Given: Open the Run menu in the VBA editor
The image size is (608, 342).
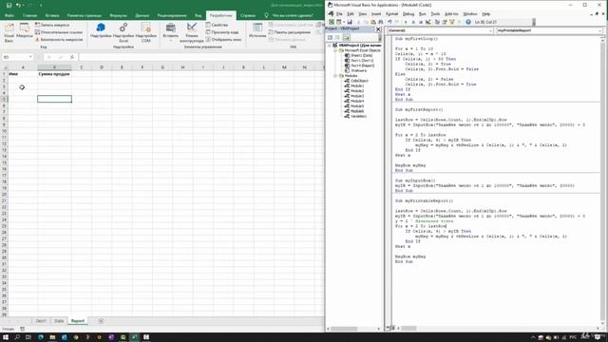Looking at the screenshot, I should pyautogui.click(x=423, y=14).
